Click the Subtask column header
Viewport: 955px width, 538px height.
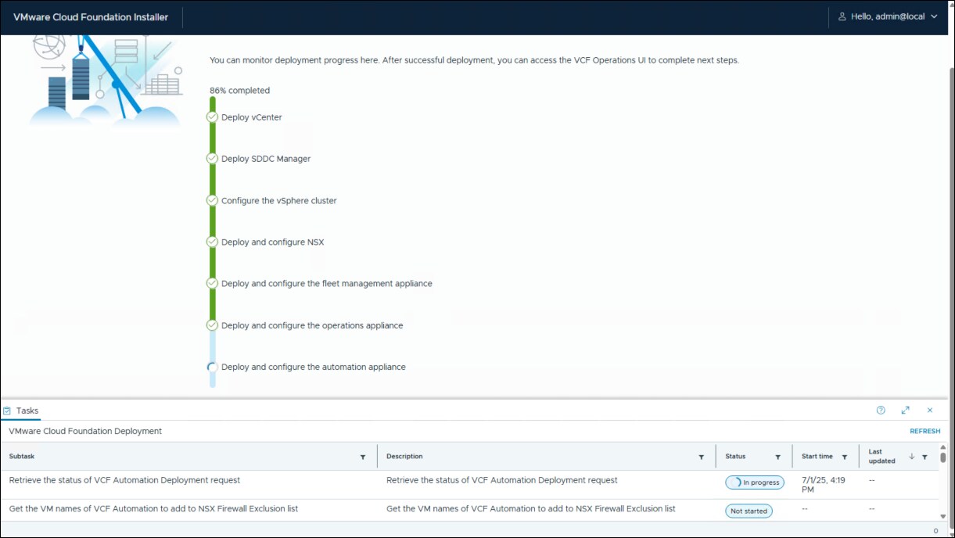pyautogui.click(x=22, y=457)
